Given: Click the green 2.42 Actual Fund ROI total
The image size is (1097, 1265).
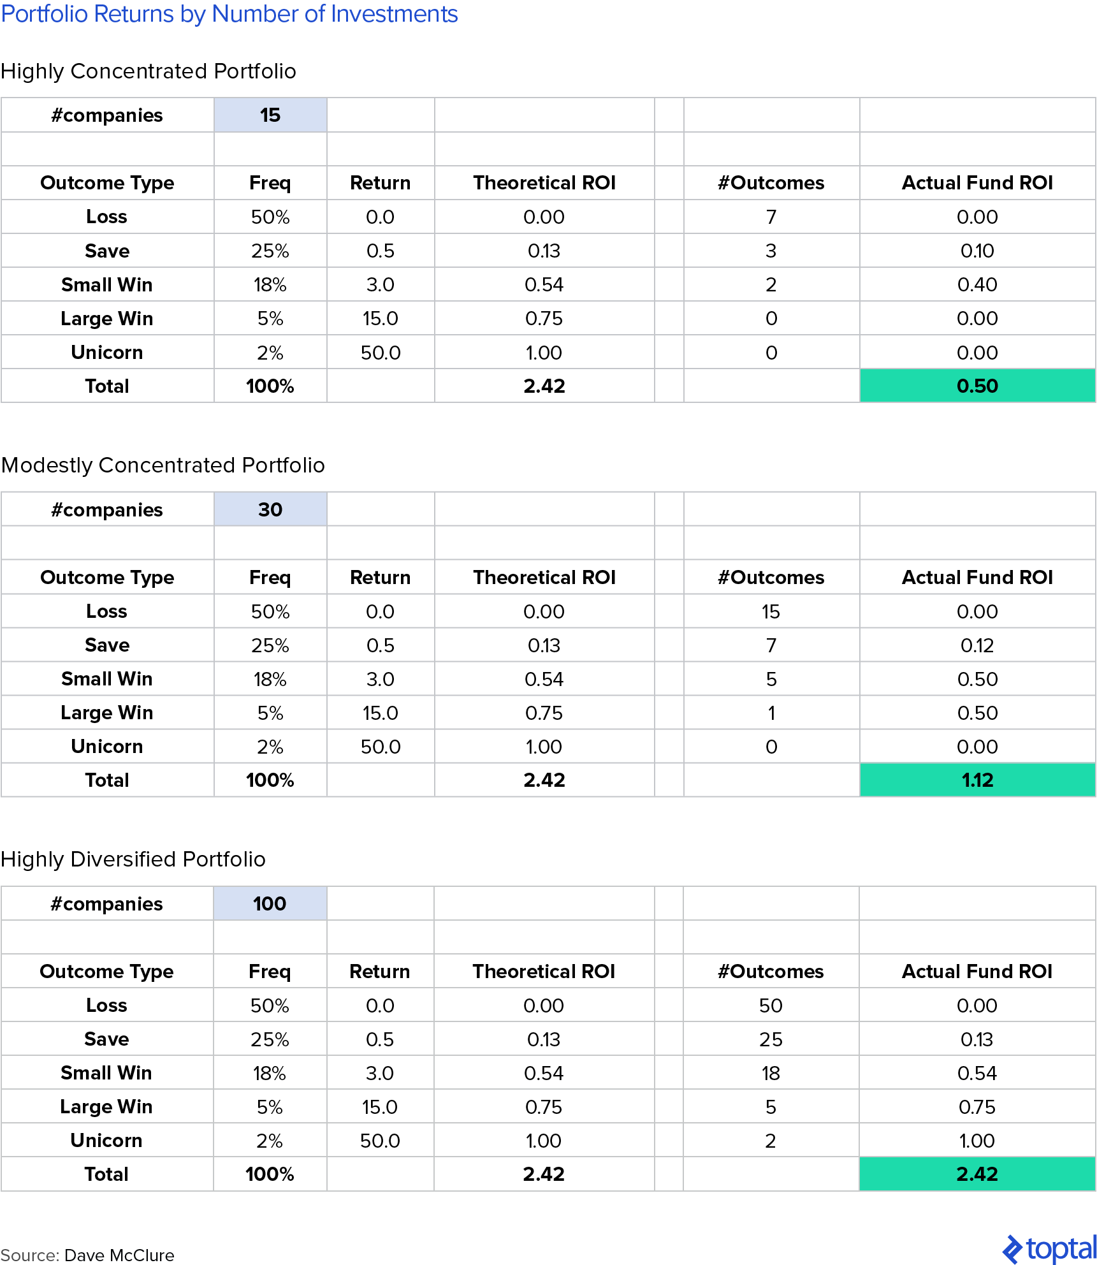Looking at the screenshot, I should 977,1174.
